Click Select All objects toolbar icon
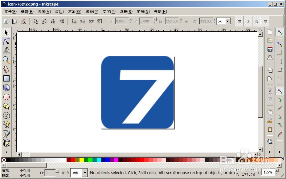The height and width of the screenshot is (179, 286). tap(6, 21)
